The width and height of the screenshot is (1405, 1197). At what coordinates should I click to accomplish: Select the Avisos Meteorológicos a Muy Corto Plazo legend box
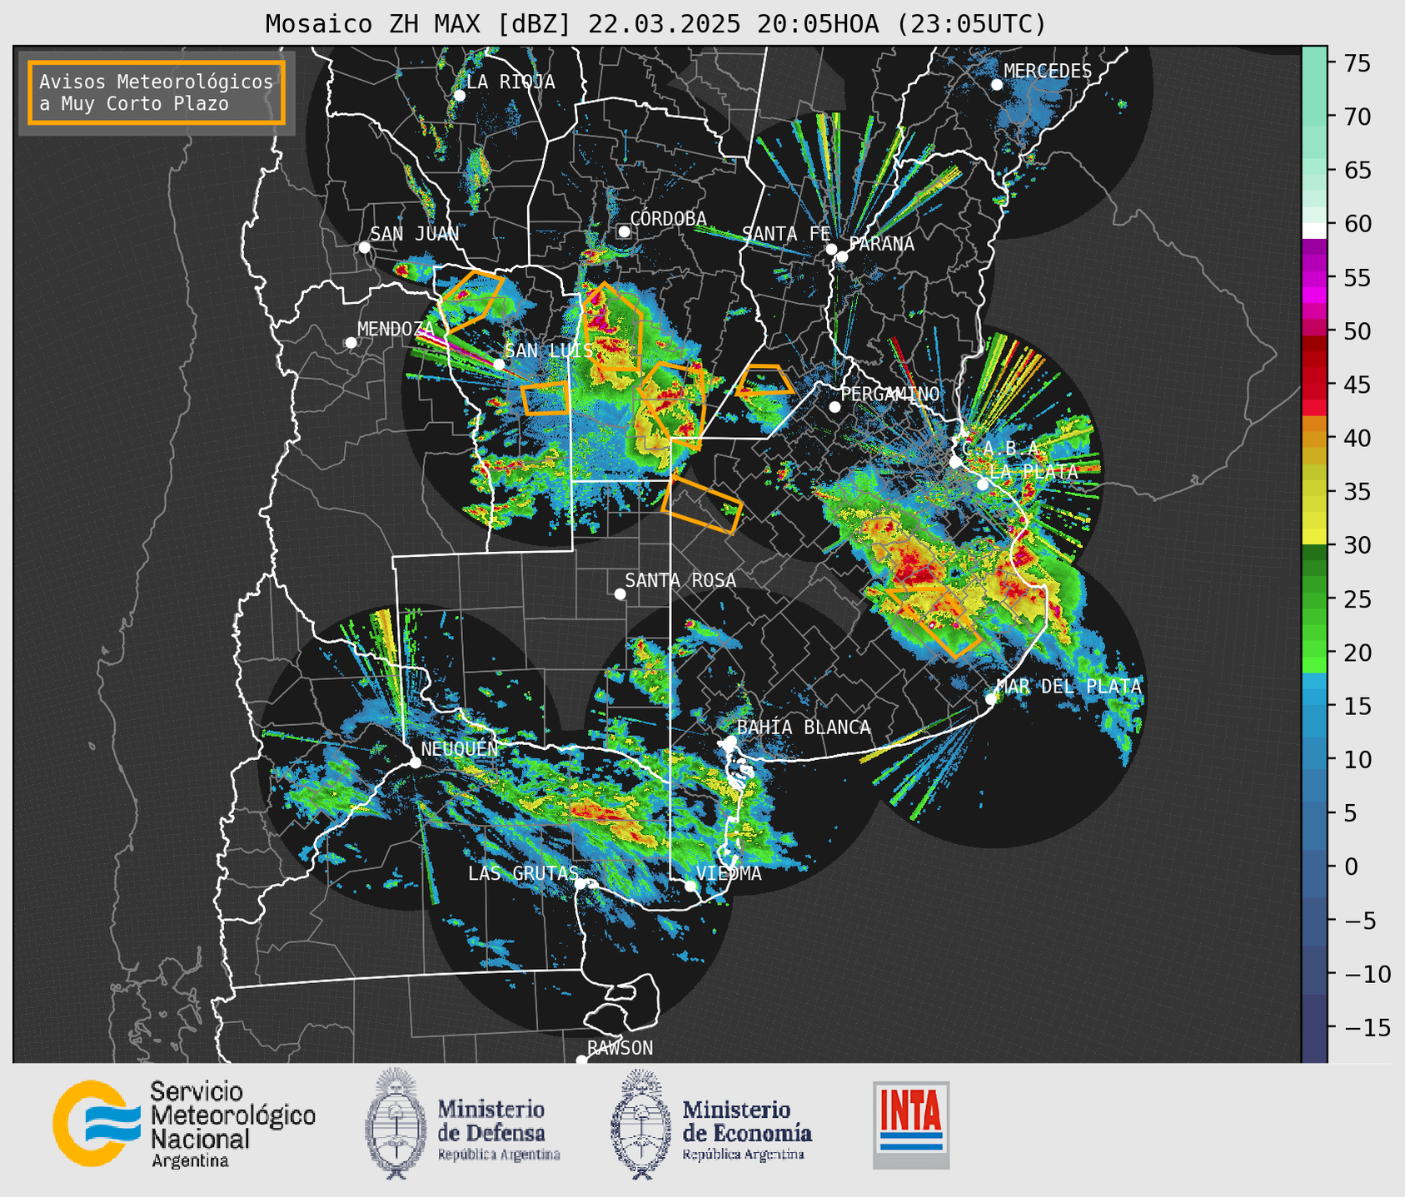coord(157,92)
